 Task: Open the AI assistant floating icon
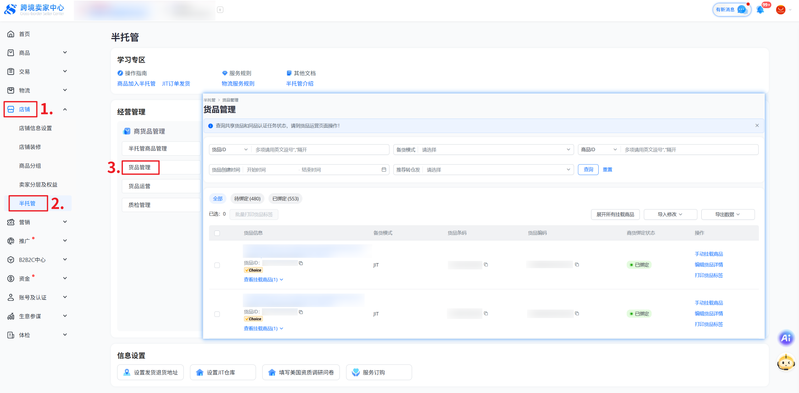pyautogui.click(x=786, y=338)
